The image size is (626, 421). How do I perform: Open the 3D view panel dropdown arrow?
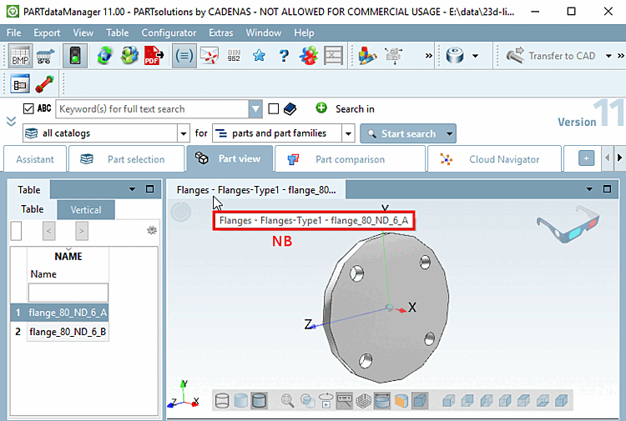tap(589, 189)
